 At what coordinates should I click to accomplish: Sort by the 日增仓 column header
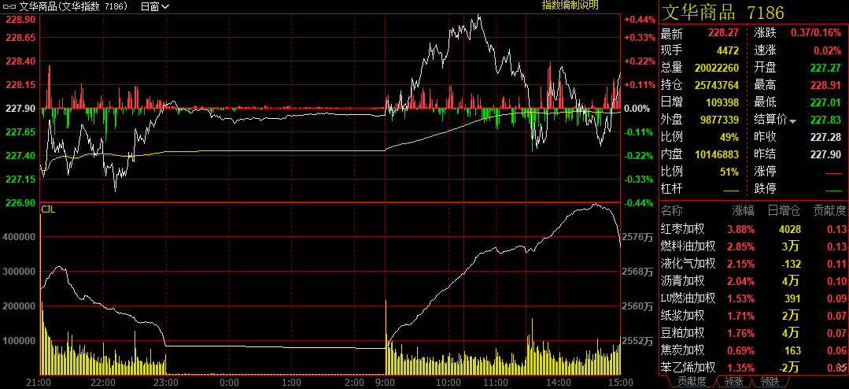tap(784, 210)
